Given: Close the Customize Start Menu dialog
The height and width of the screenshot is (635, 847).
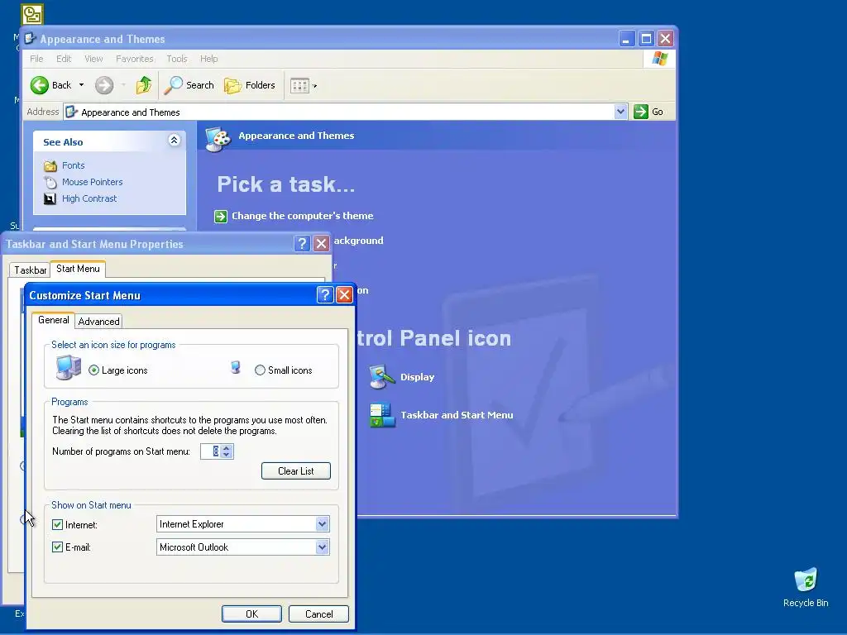Looking at the screenshot, I should 344,295.
